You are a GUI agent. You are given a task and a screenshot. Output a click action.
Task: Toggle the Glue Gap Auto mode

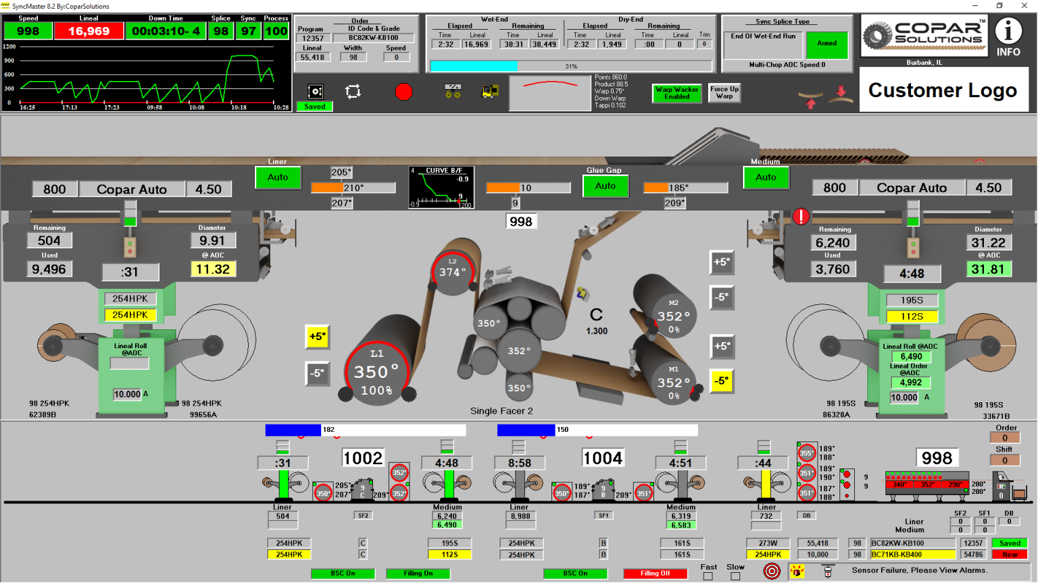pyautogui.click(x=605, y=186)
